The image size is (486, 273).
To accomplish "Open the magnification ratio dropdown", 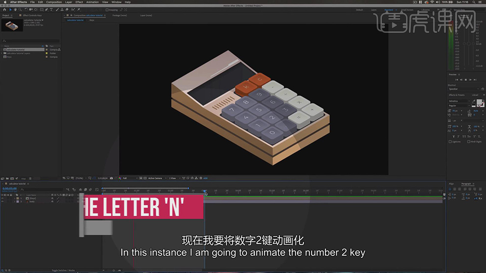I will (x=81, y=178).
